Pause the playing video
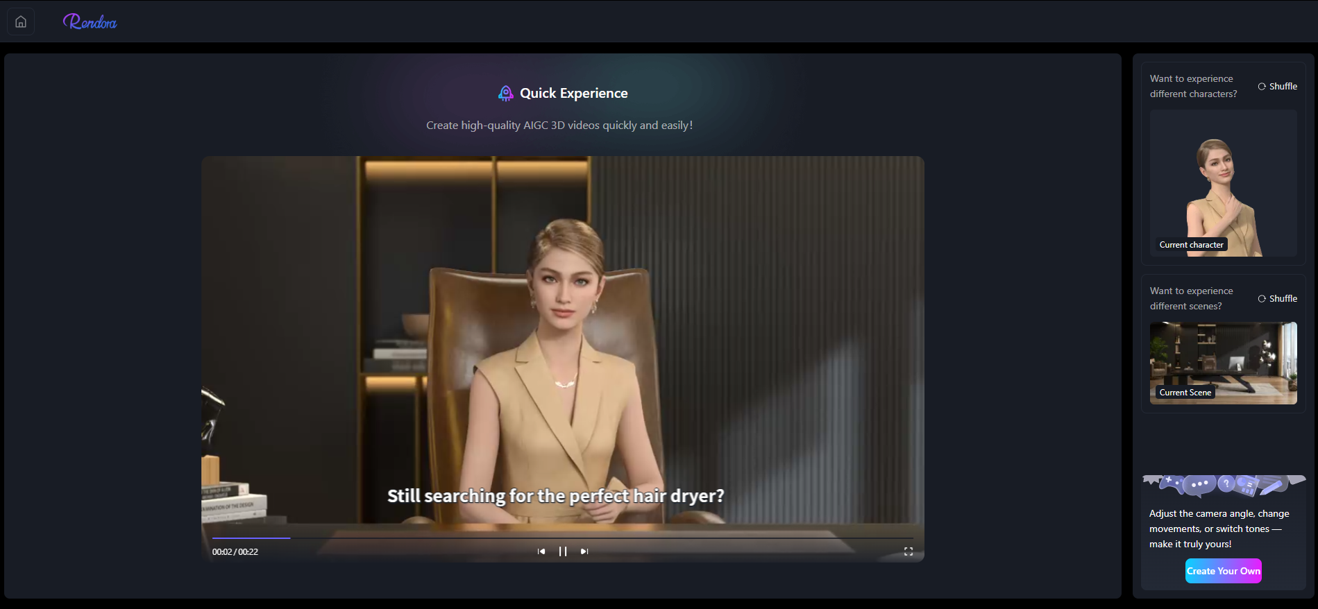The width and height of the screenshot is (1318, 609). 563,551
